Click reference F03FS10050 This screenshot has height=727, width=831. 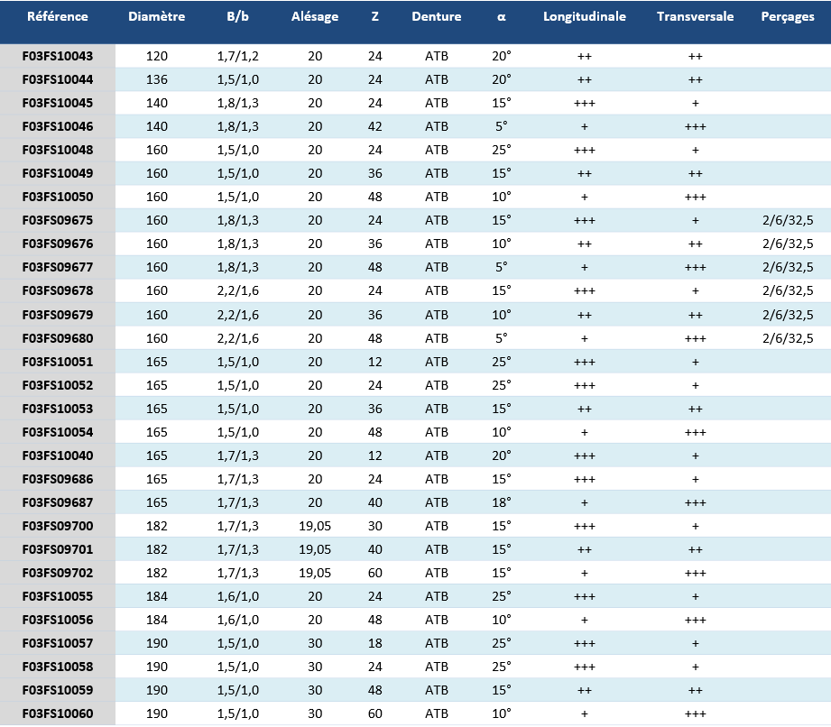tap(57, 197)
